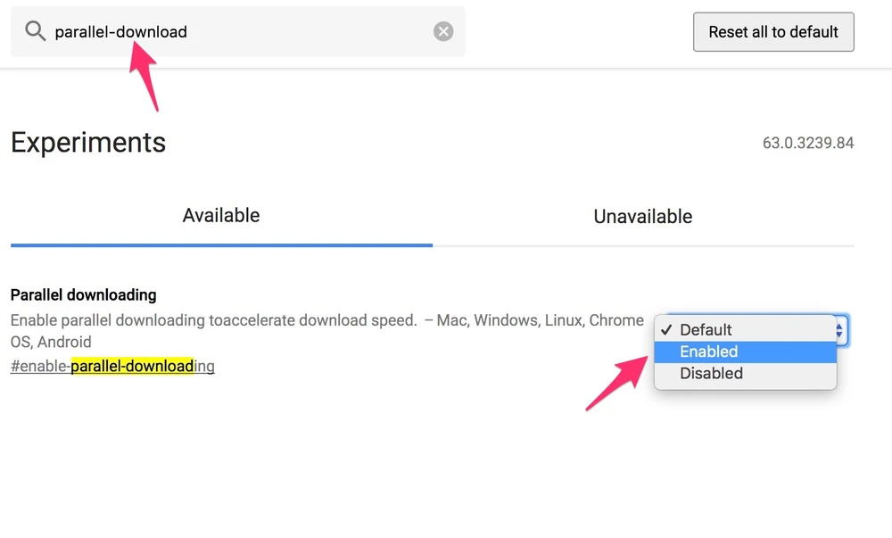The height and width of the screenshot is (538, 892).
Task: Clear the search with the X icon
Action: 443,32
